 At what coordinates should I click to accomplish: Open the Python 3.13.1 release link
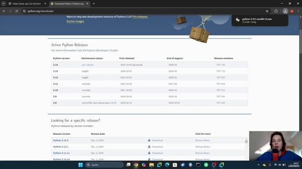click(x=61, y=146)
